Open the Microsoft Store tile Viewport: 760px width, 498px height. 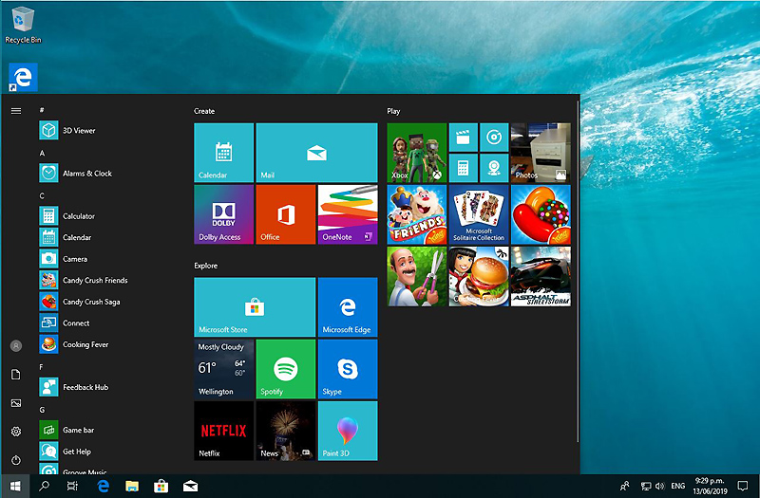[x=255, y=307]
